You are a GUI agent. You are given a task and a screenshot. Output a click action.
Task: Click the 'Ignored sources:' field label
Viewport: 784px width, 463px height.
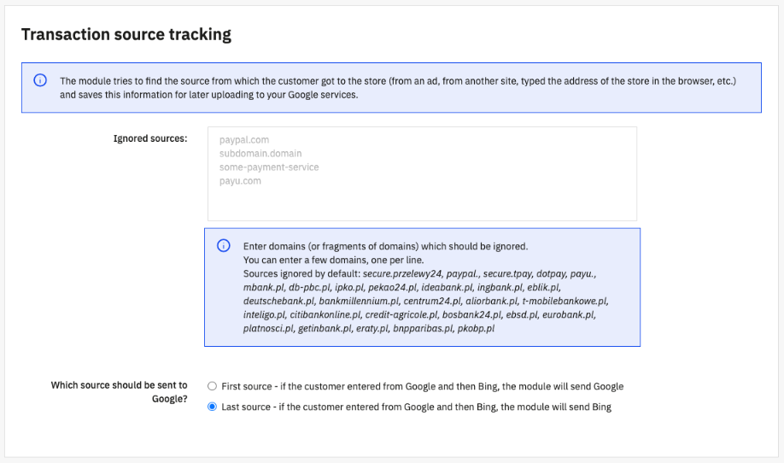(150, 138)
